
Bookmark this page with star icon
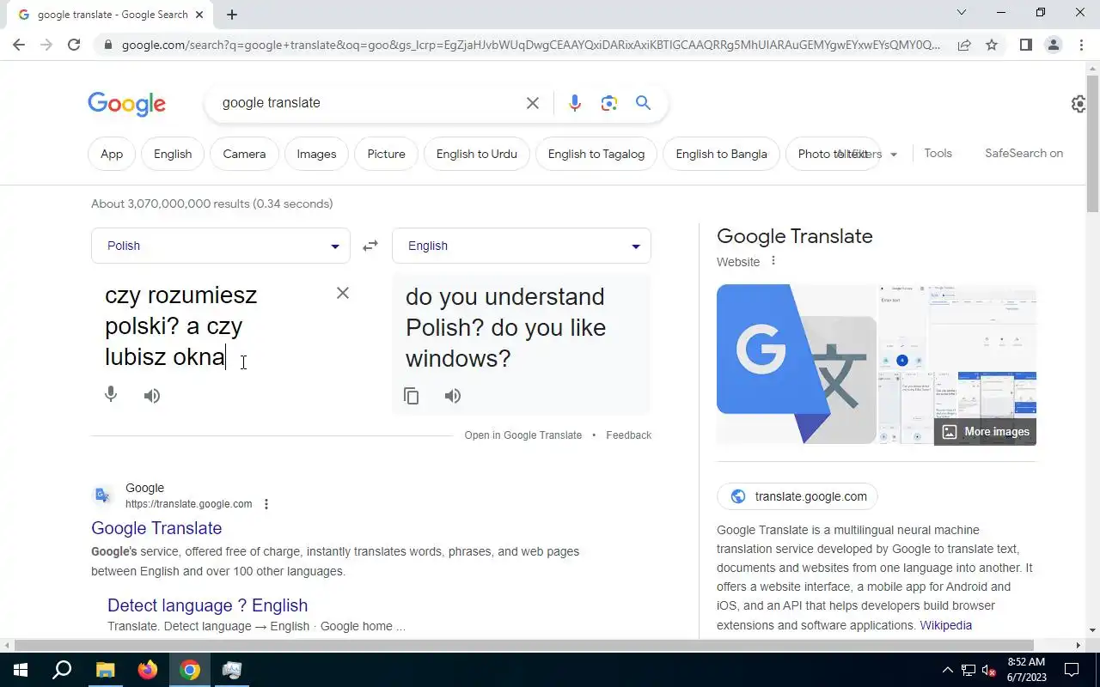tap(992, 45)
